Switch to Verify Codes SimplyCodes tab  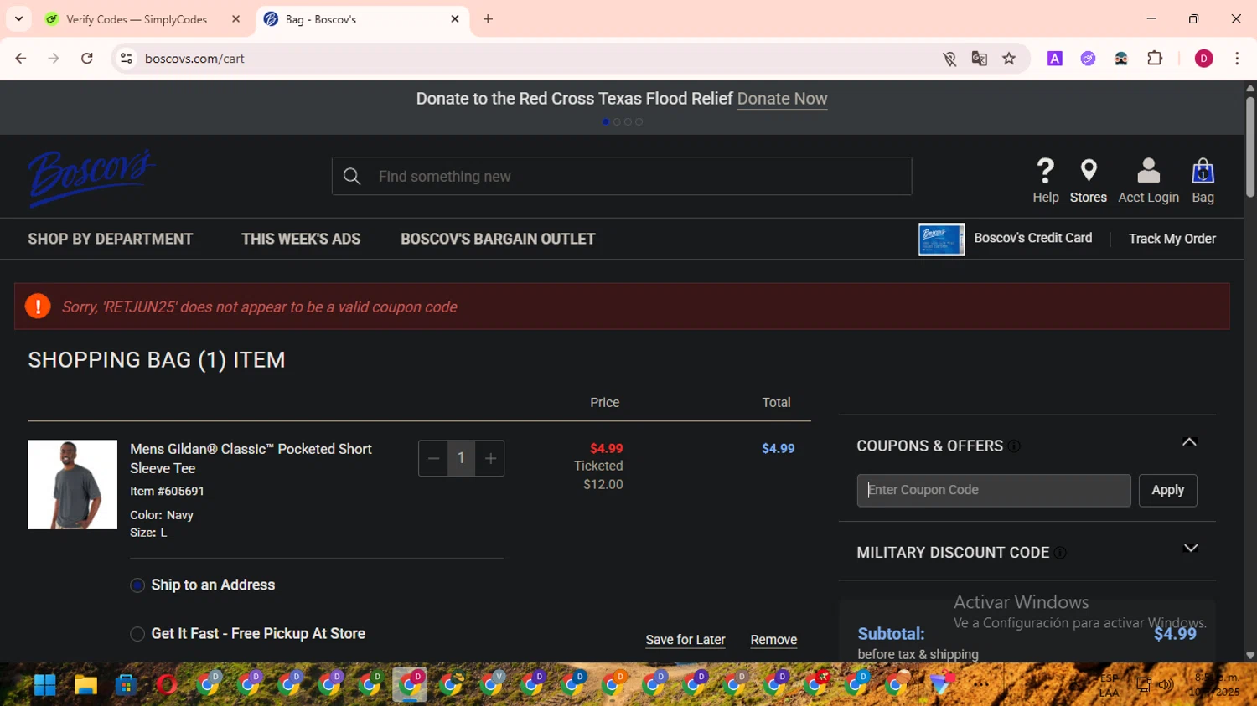[136, 19]
